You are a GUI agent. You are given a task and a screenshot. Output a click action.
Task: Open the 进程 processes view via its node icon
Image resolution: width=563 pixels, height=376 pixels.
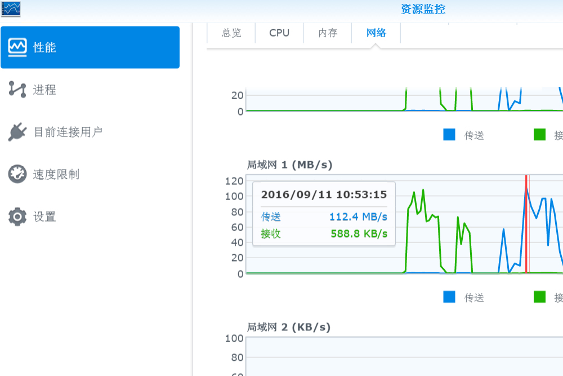[x=18, y=90]
